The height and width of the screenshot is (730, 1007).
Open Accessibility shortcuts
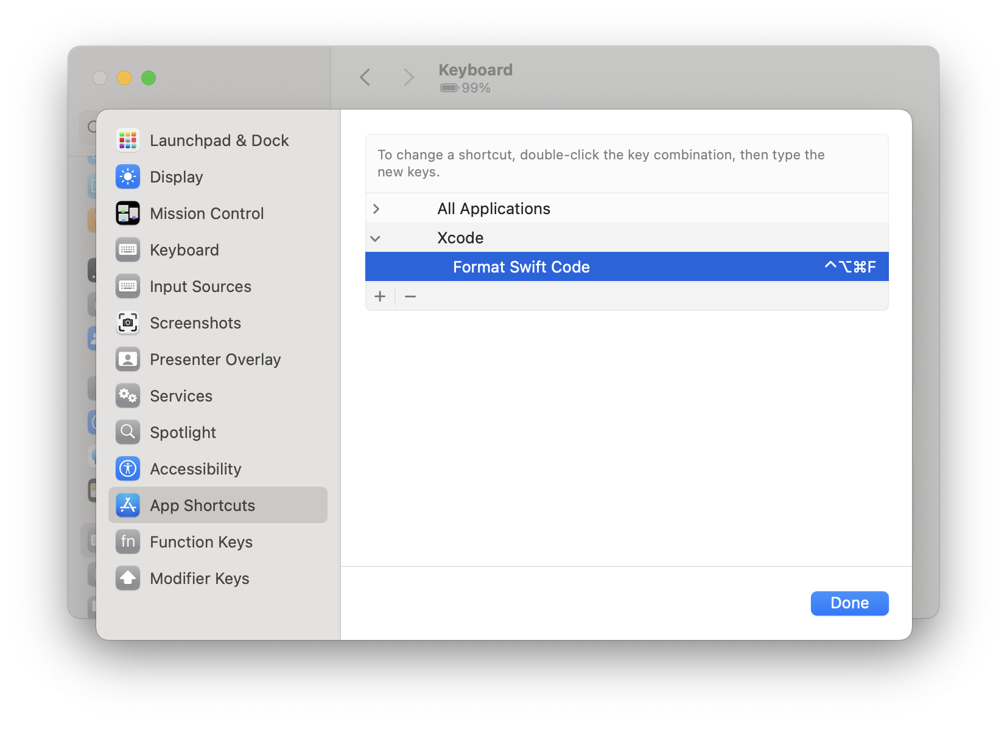coord(218,469)
